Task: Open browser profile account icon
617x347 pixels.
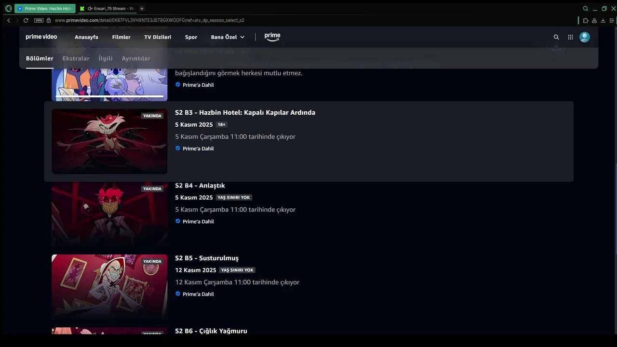Action: (594, 20)
